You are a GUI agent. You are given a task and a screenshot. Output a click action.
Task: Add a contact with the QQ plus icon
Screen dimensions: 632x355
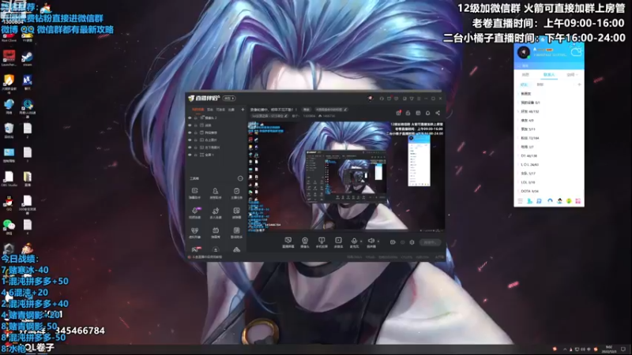click(579, 84)
